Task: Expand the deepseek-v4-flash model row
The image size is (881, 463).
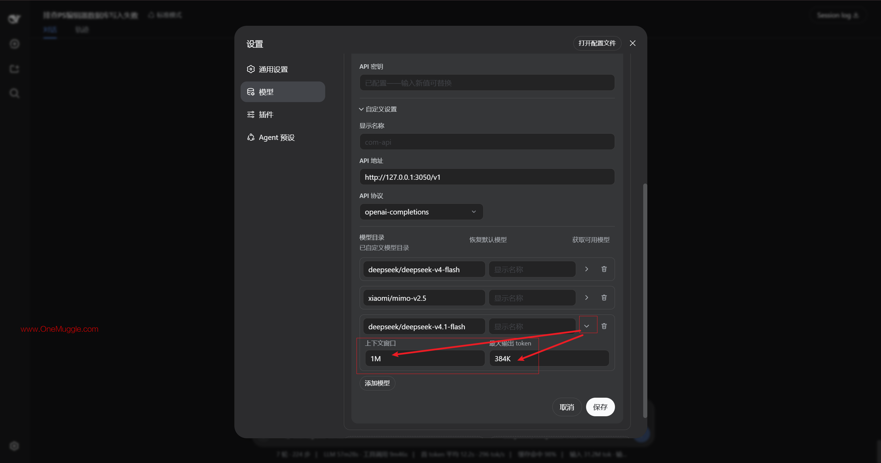Action: (587, 269)
